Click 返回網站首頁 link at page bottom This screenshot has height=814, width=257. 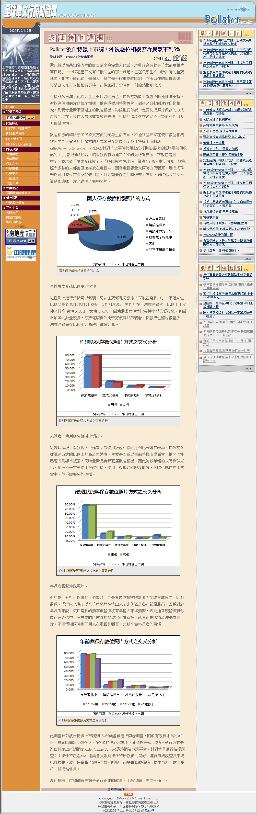coord(116,789)
